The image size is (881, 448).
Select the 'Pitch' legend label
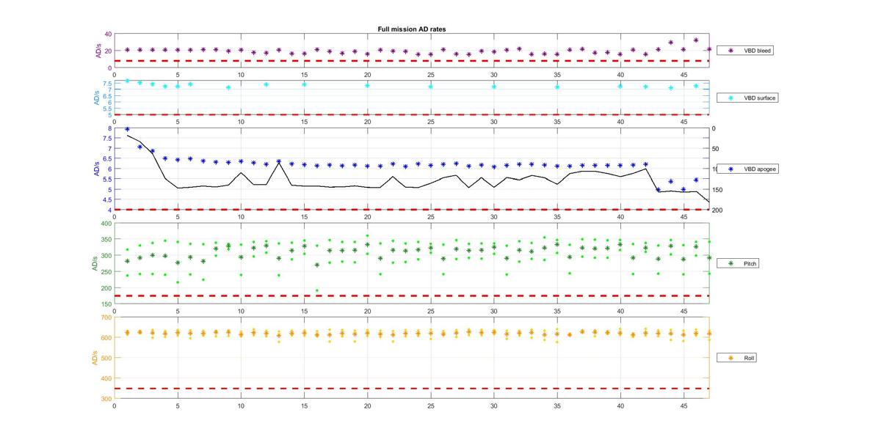tap(750, 263)
